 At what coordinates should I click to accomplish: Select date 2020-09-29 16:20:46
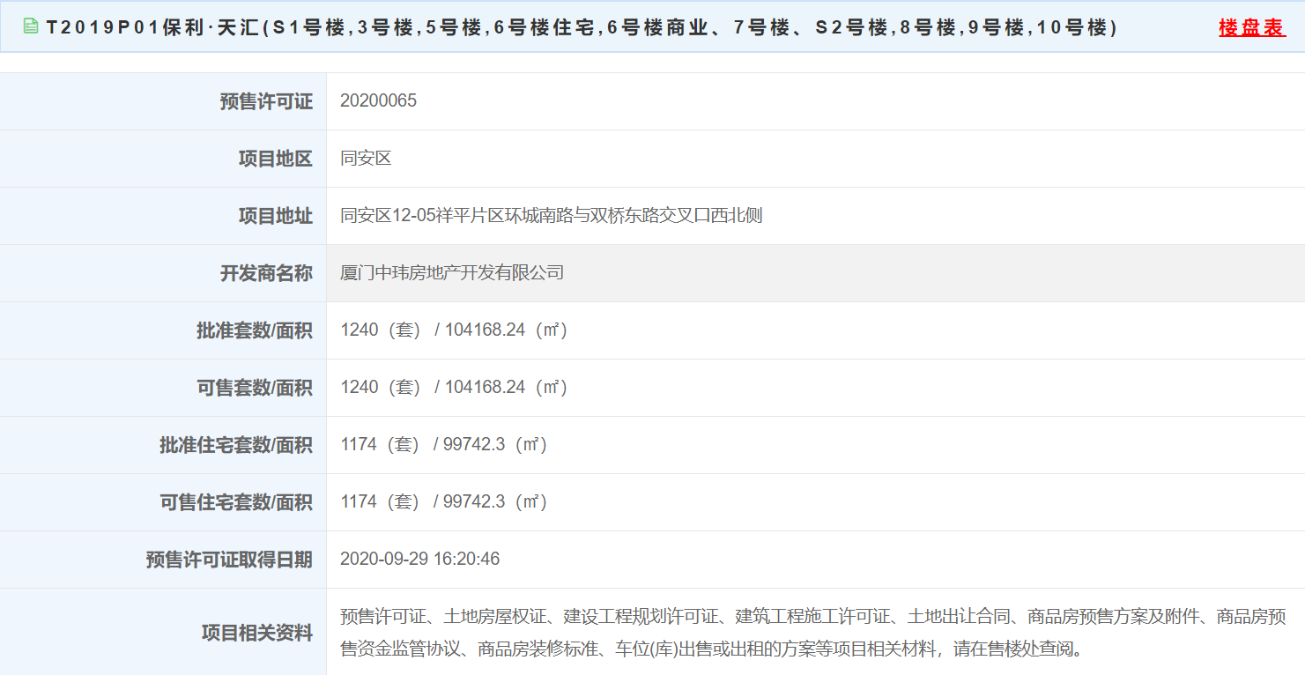click(419, 560)
